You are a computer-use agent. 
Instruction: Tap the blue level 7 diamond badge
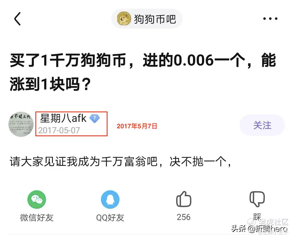pos(94,118)
